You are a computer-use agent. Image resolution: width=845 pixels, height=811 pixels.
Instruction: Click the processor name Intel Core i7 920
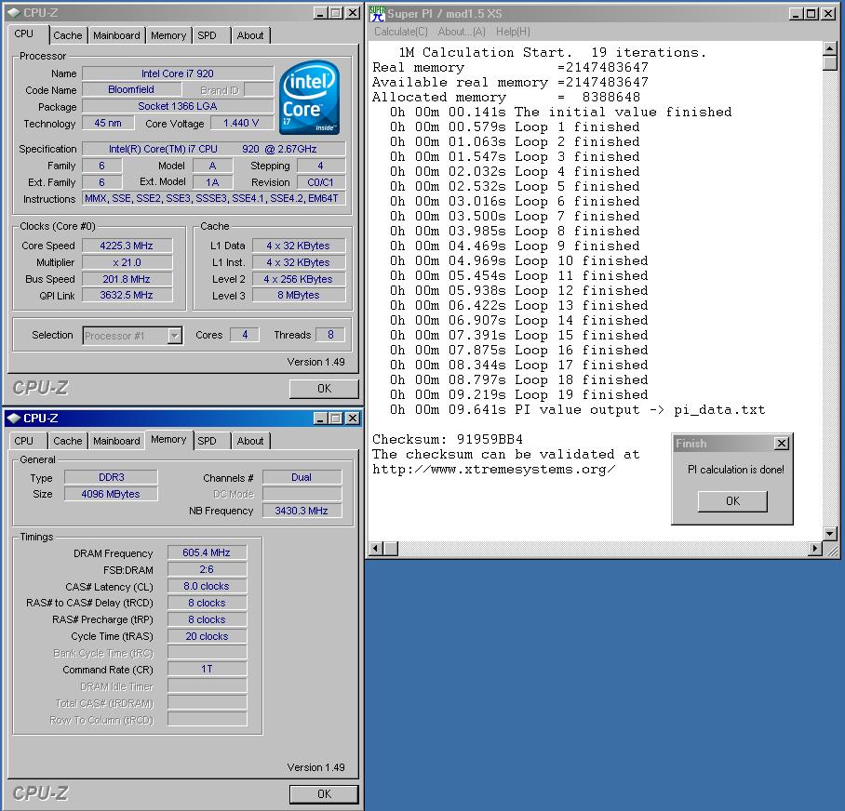pos(178,73)
